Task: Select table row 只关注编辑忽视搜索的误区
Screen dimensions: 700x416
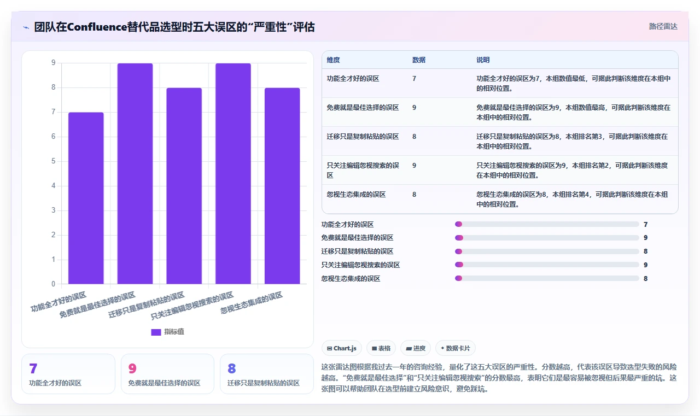Action: 500,170
